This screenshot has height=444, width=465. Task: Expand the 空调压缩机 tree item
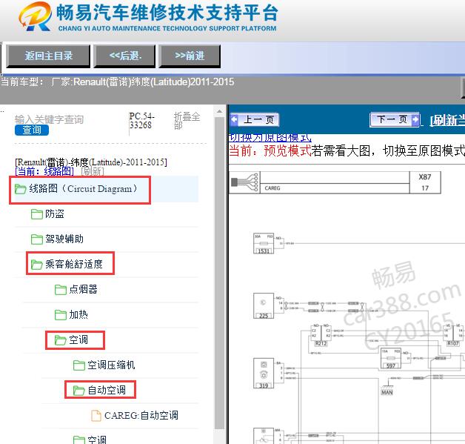pyautogui.click(x=111, y=365)
